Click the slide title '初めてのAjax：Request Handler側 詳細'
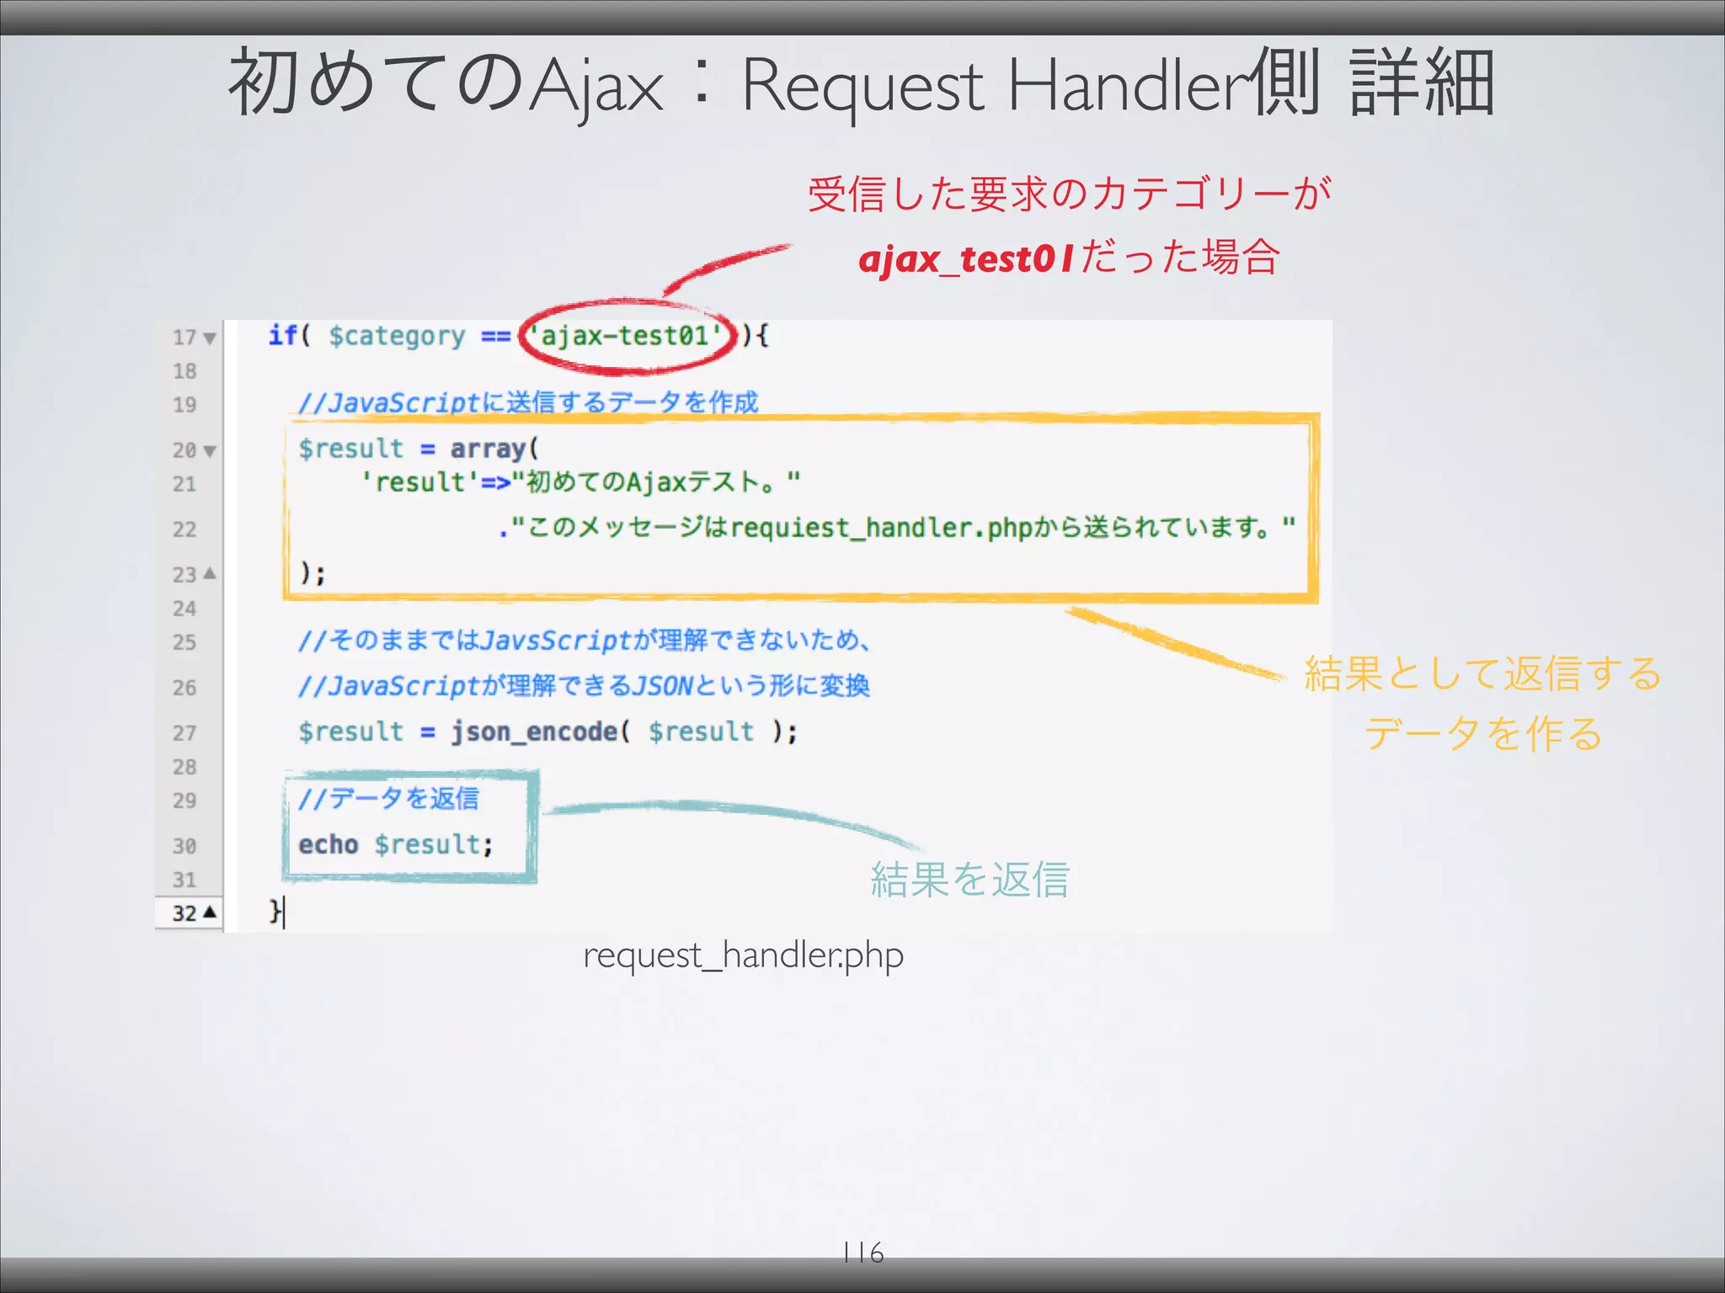Screen dimensions: 1725x1293 click(862, 83)
